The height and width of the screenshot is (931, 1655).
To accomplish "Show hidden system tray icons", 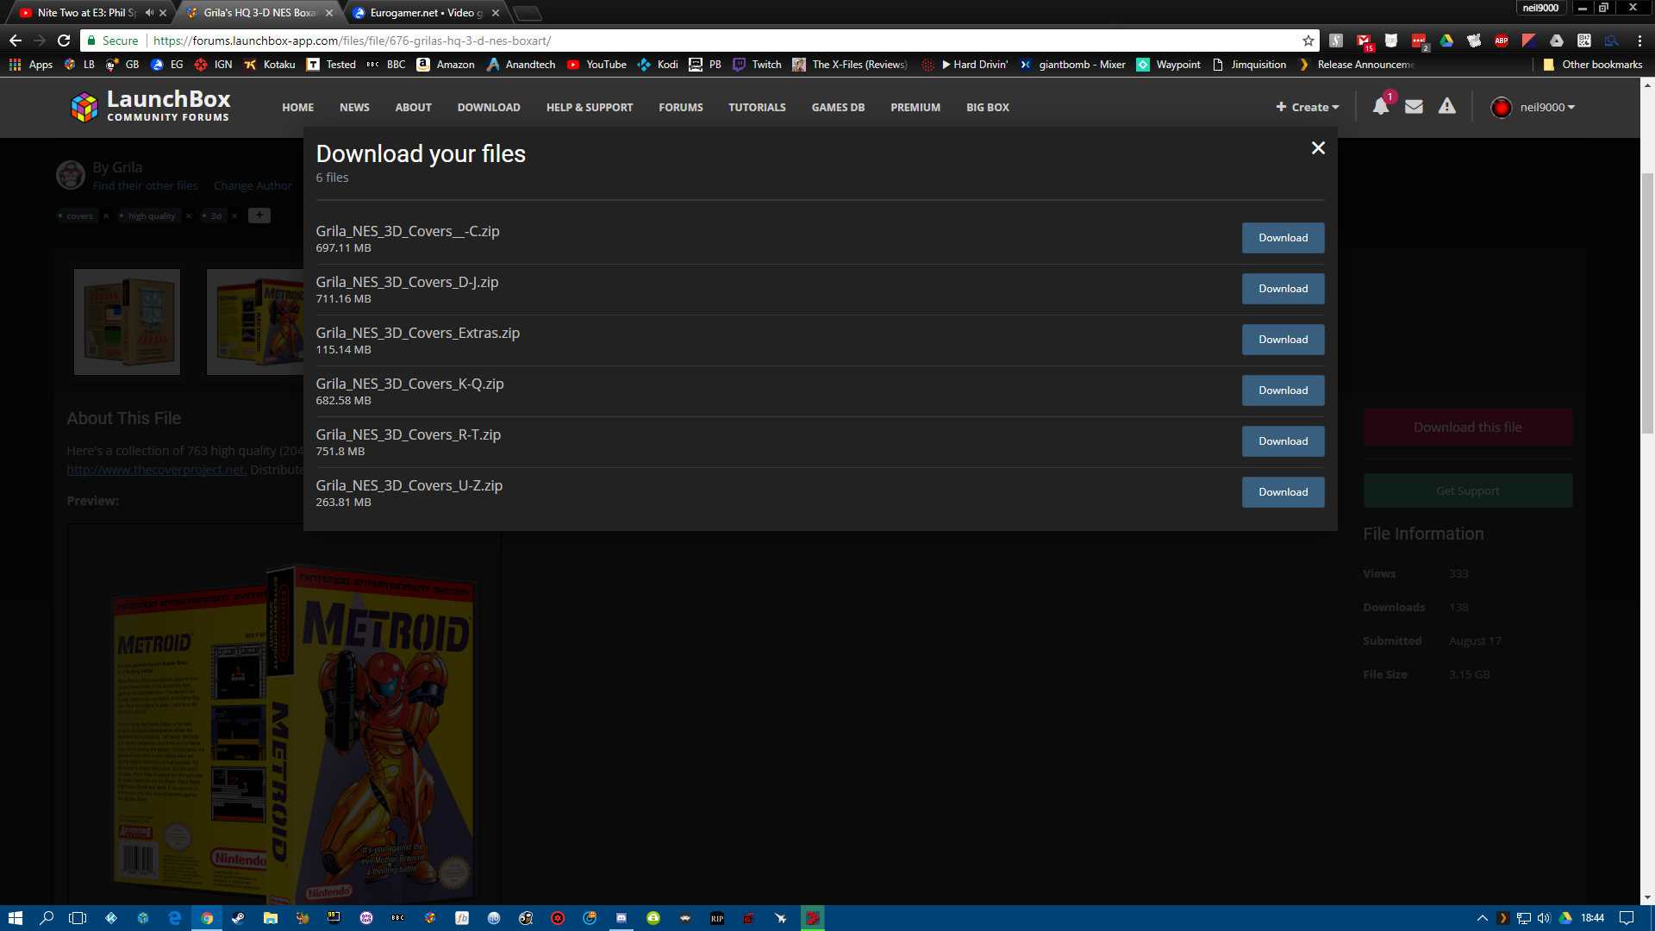I will (1483, 918).
